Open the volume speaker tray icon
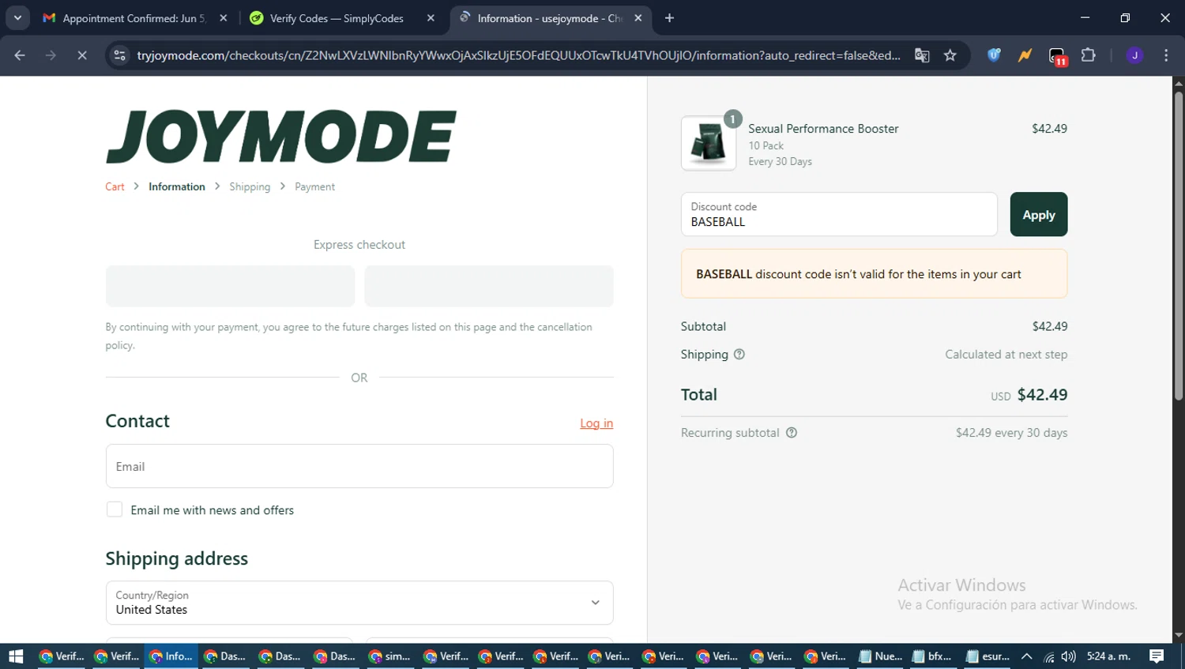Viewport: 1185px width, 669px height. 1069,656
